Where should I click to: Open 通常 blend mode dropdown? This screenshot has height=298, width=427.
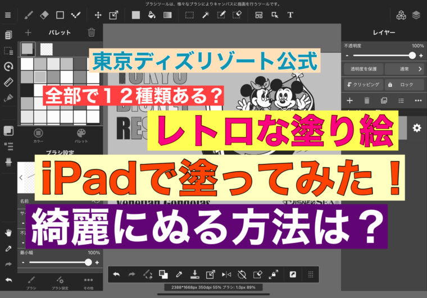click(x=404, y=69)
